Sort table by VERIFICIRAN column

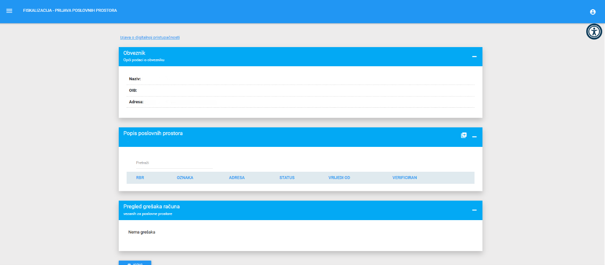point(404,178)
